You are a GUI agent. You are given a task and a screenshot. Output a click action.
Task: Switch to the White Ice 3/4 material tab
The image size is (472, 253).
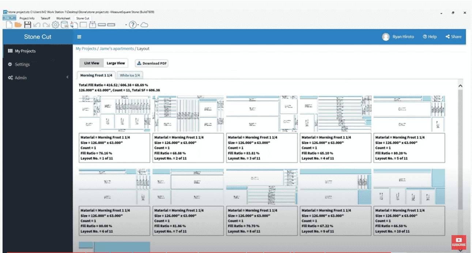pyautogui.click(x=130, y=75)
